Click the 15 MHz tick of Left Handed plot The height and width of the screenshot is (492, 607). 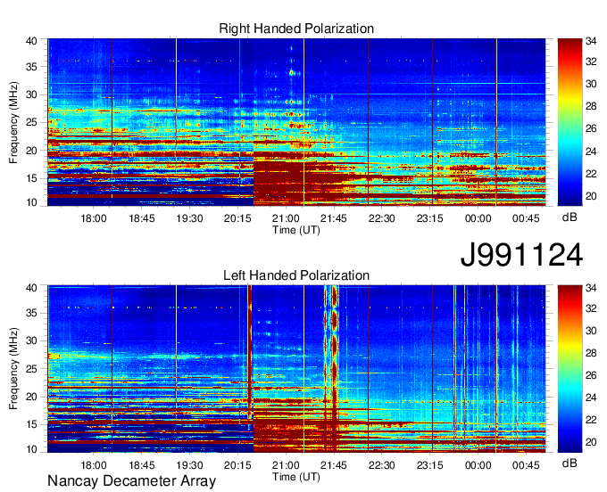[31, 425]
